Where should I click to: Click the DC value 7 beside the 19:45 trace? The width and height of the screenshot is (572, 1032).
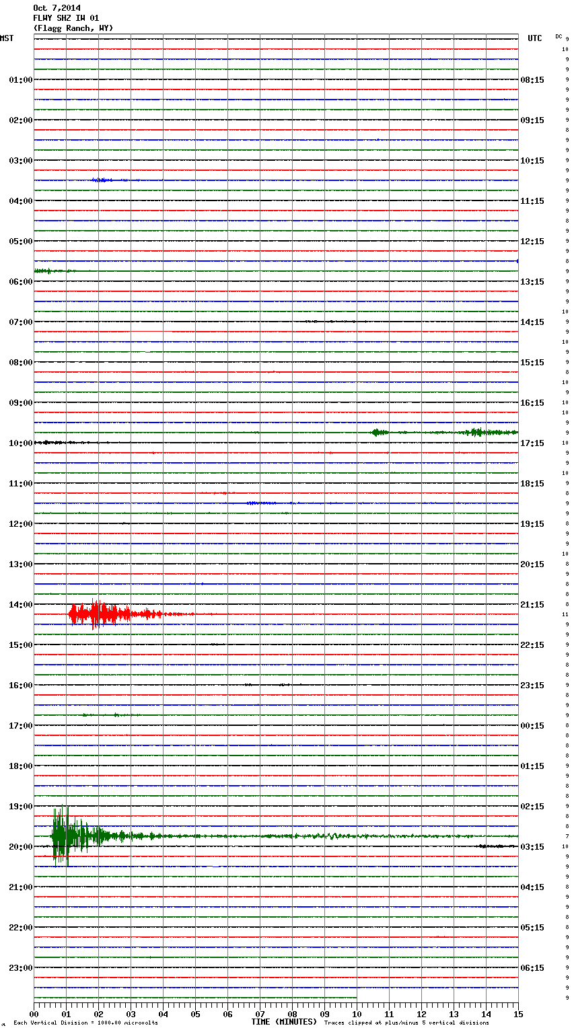point(567,836)
